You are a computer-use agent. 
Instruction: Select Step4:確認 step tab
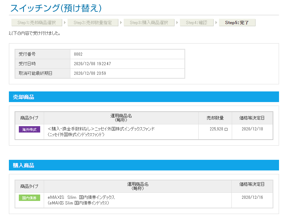(197, 23)
